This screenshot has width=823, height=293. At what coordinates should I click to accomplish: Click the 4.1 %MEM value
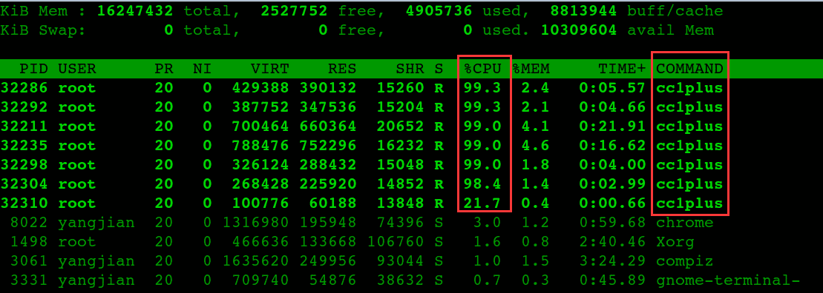point(535,126)
